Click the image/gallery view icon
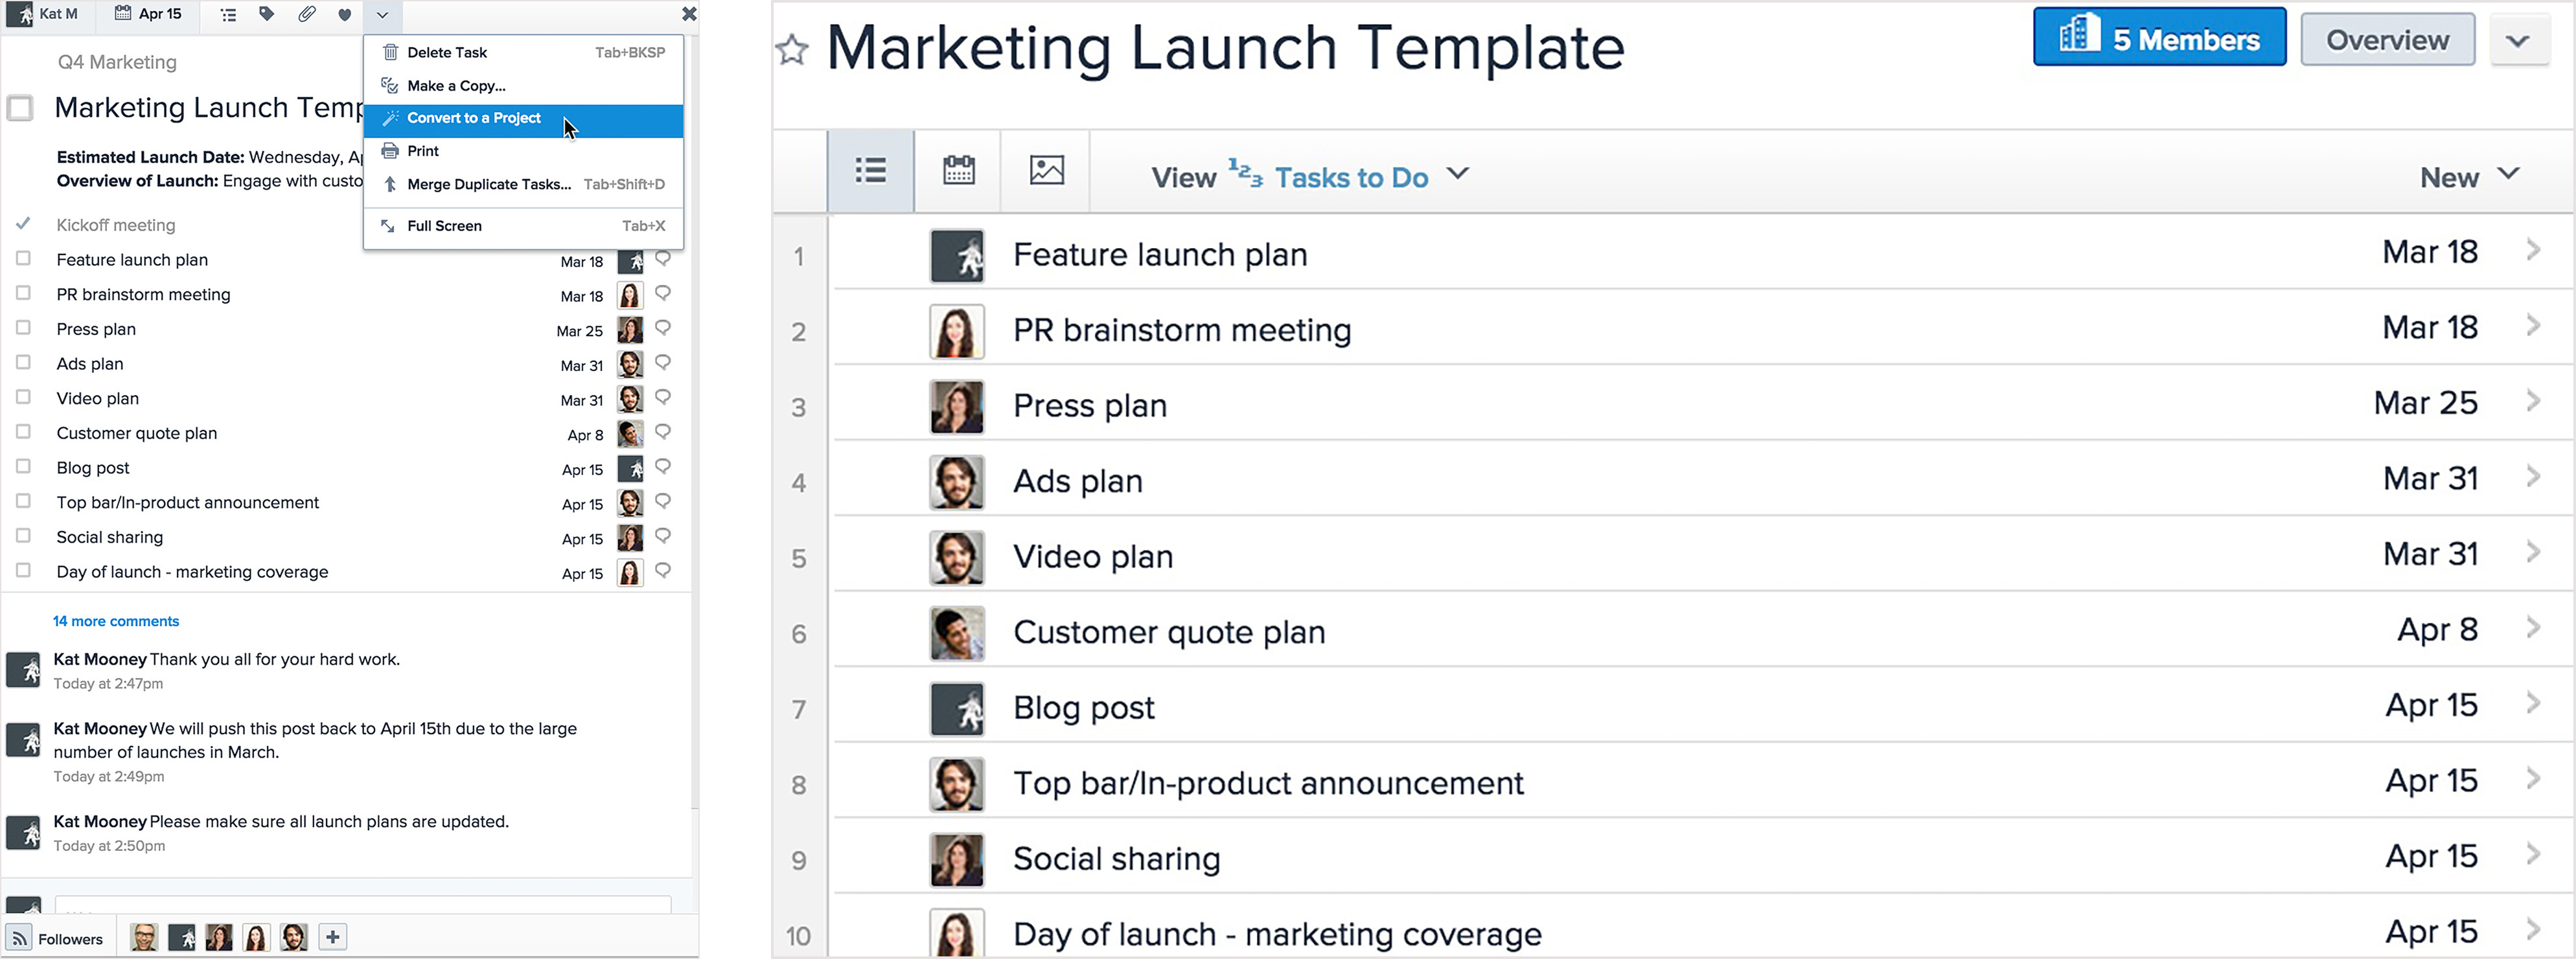This screenshot has height=959, width=2576. [x=1045, y=174]
